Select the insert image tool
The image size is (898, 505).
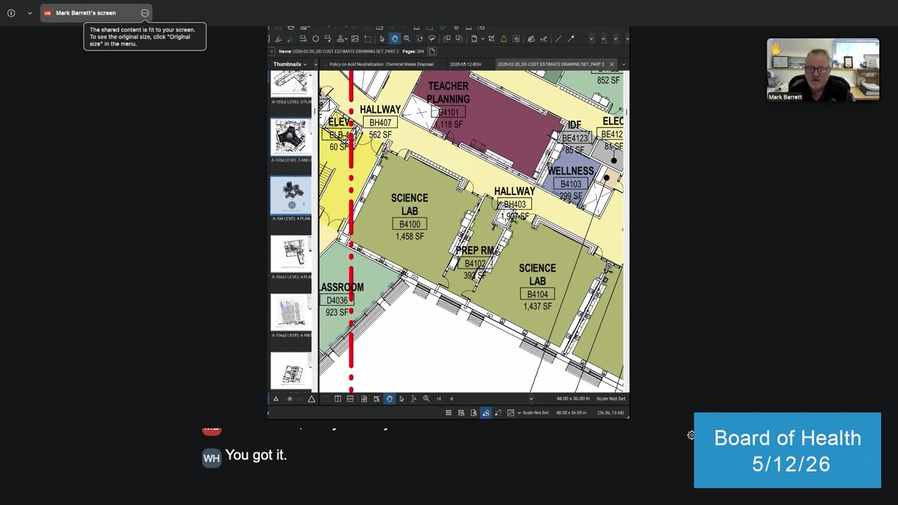tap(355, 39)
